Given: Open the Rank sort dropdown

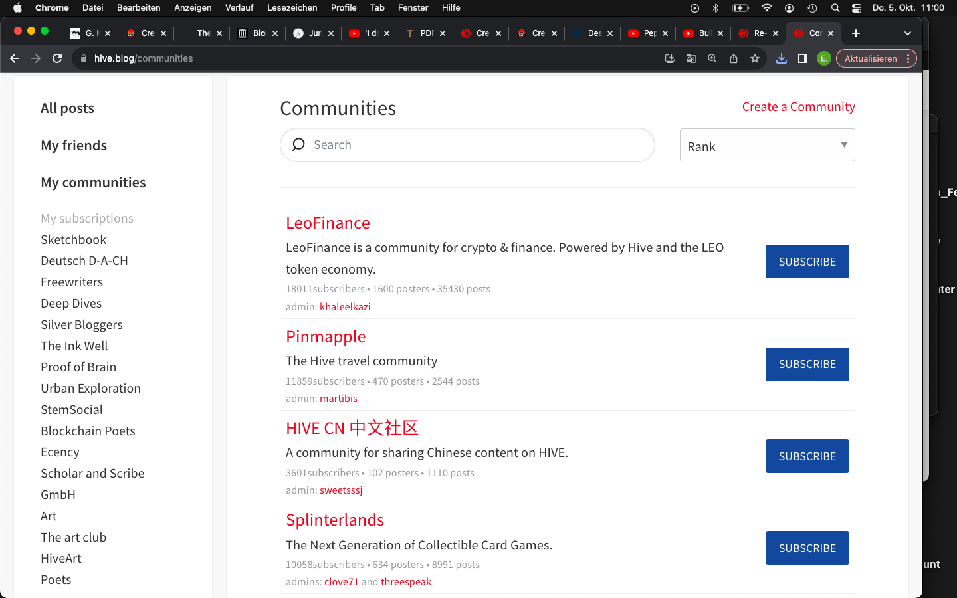Looking at the screenshot, I should [768, 145].
